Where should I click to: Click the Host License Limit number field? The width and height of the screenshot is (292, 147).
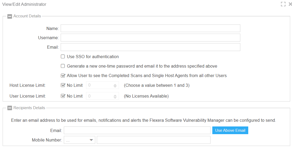(99, 85)
